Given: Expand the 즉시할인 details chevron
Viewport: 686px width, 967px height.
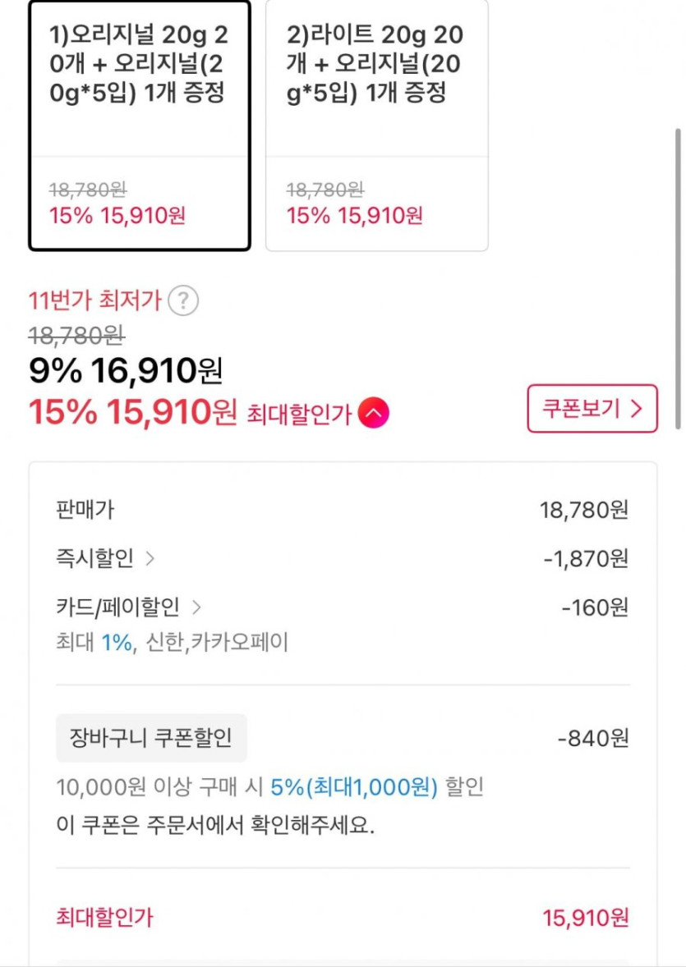Looking at the screenshot, I should (150, 559).
